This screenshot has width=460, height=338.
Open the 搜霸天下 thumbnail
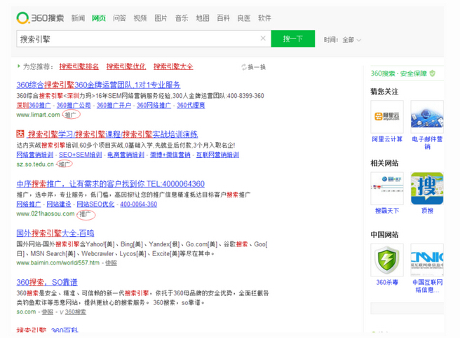tap(387, 188)
